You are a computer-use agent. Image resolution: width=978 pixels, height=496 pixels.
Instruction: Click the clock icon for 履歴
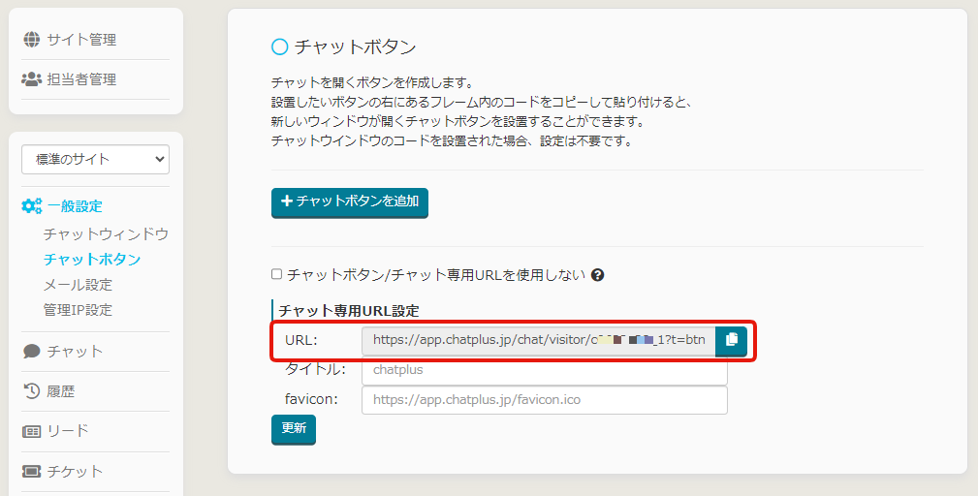pyautogui.click(x=32, y=391)
